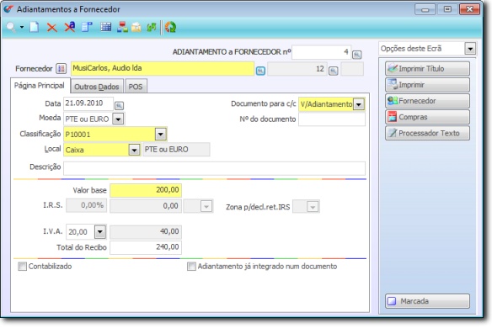This screenshot has height=328, width=492.
Task: Open the Local Caixa dropdown arrow
Action: click(x=134, y=150)
